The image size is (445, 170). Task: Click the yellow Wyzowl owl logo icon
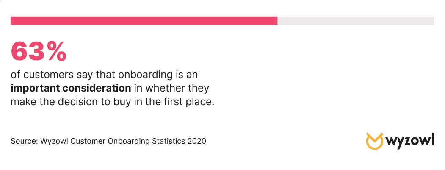pyautogui.click(x=375, y=141)
